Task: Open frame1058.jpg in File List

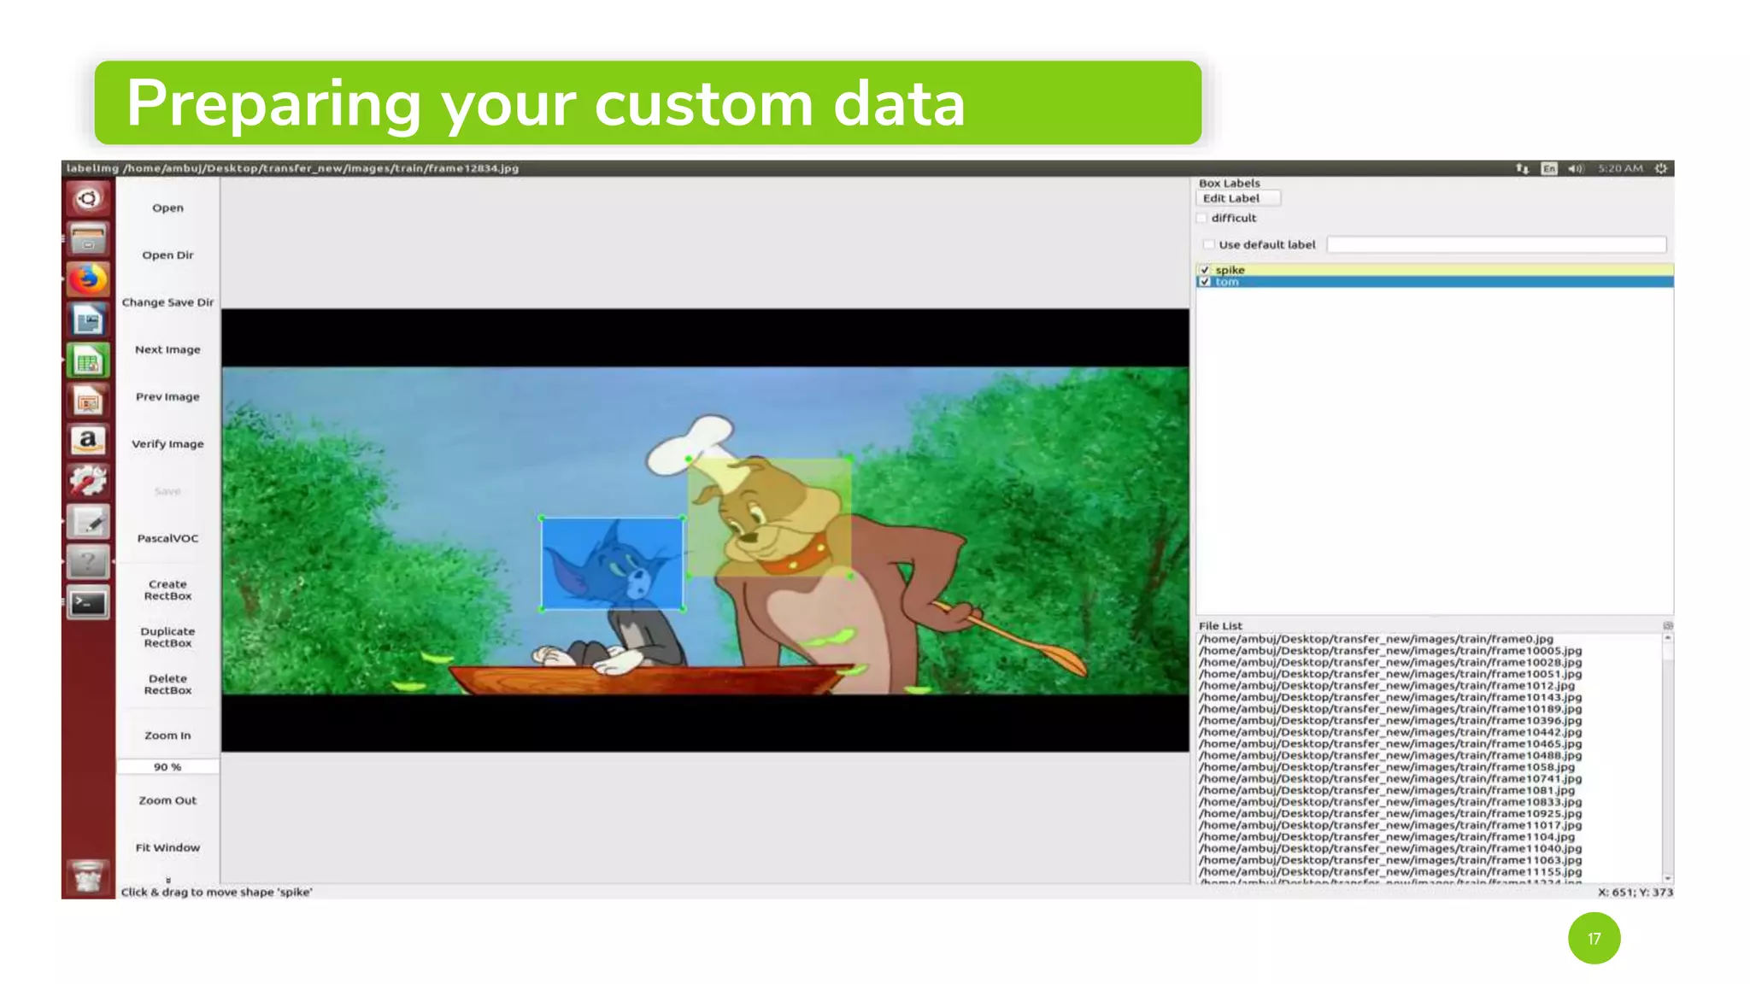Action: click(1386, 767)
